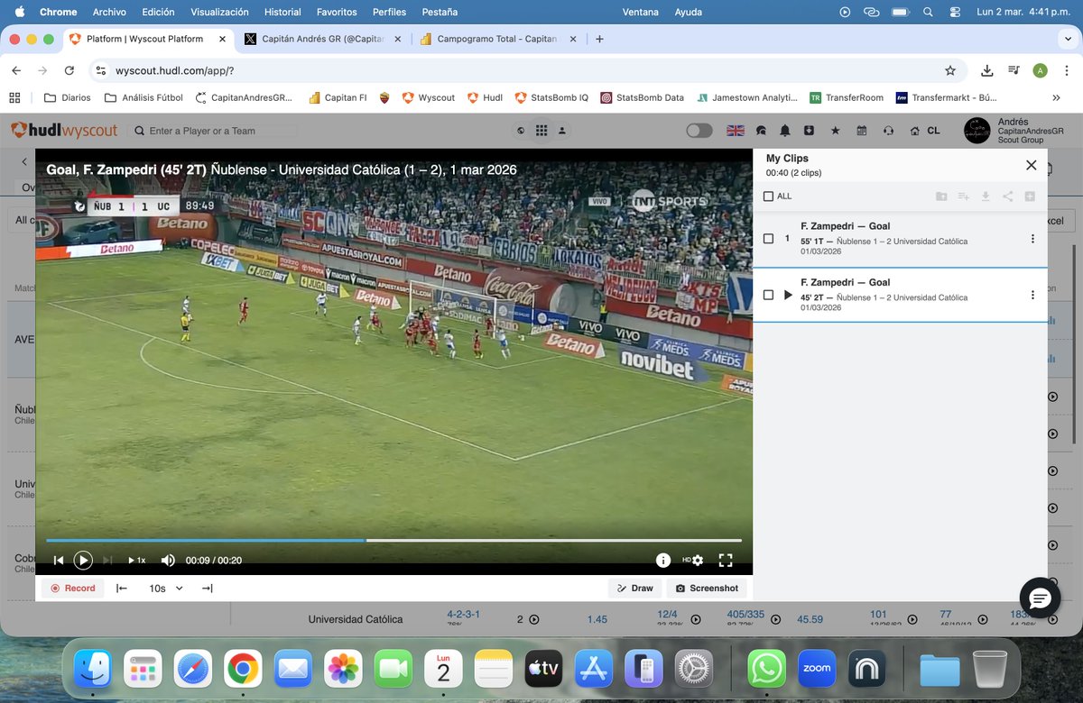1083x703 pixels.
Task: Open the Draw tool
Action: (x=635, y=589)
